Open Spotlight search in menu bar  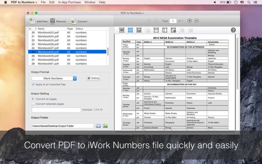pyautogui.click(x=249, y=2)
